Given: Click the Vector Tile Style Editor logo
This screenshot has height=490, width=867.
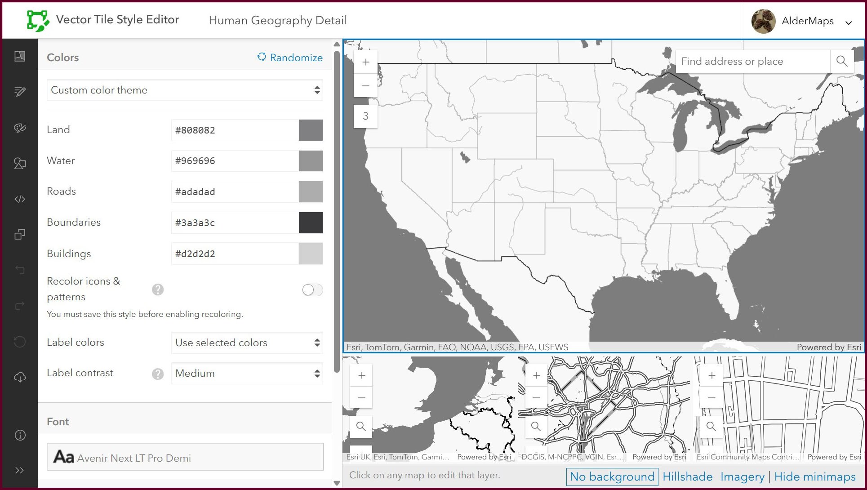Looking at the screenshot, I should (37, 21).
